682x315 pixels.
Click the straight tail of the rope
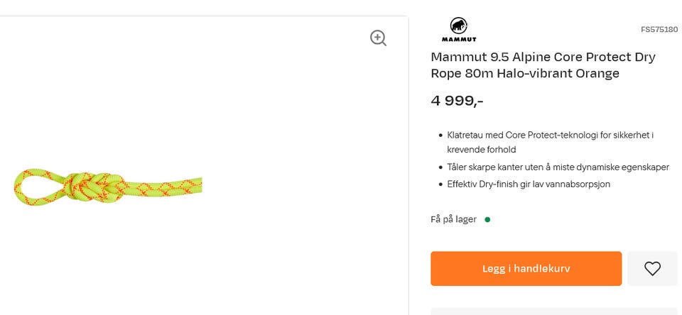pos(170,186)
